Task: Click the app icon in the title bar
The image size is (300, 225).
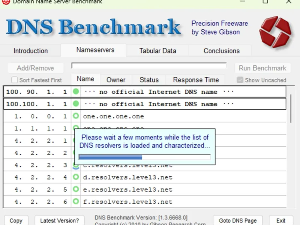Action: [x=6, y=2]
